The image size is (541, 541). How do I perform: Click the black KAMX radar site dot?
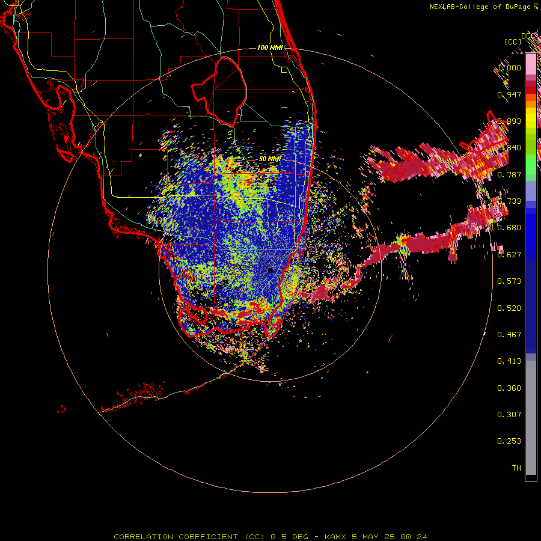pos(270,270)
